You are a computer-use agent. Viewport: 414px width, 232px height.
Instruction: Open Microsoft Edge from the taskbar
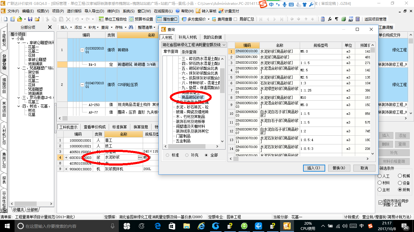pyautogui.click(x=158, y=226)
